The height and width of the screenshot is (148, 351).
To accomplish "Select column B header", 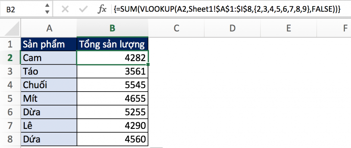I will pyautogui.click(x=112, y=28).
